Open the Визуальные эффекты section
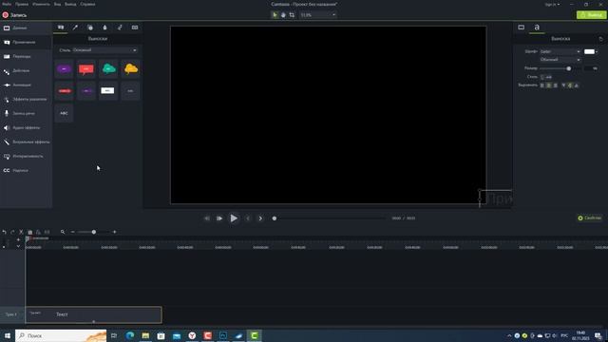 click(26, 142)
